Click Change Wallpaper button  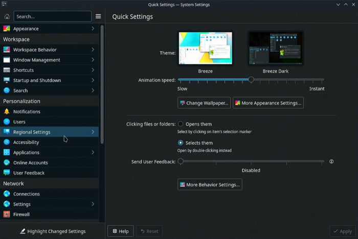point(204,103)
